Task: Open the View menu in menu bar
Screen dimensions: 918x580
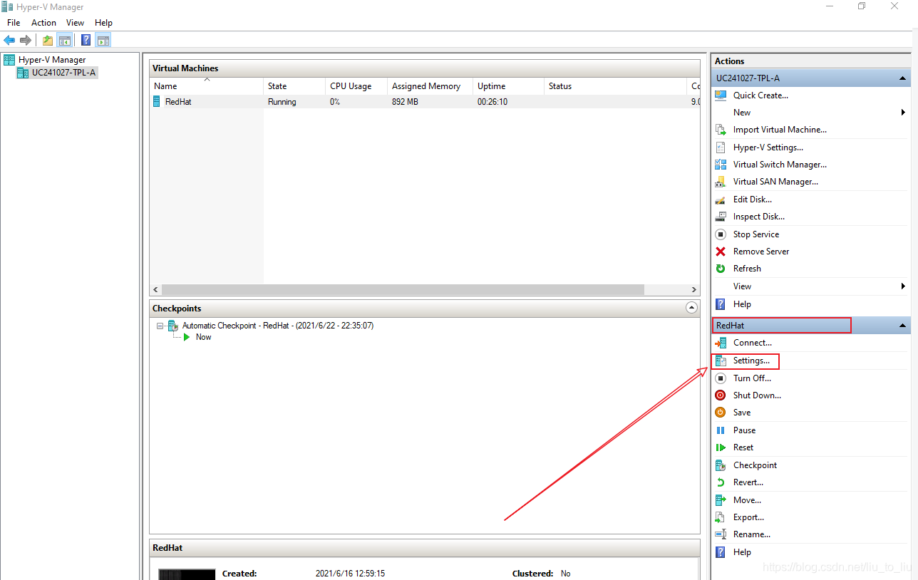Action: pos(76,23)
